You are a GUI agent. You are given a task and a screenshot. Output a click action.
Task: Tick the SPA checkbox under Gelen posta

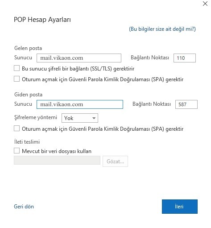coord(17,79)
